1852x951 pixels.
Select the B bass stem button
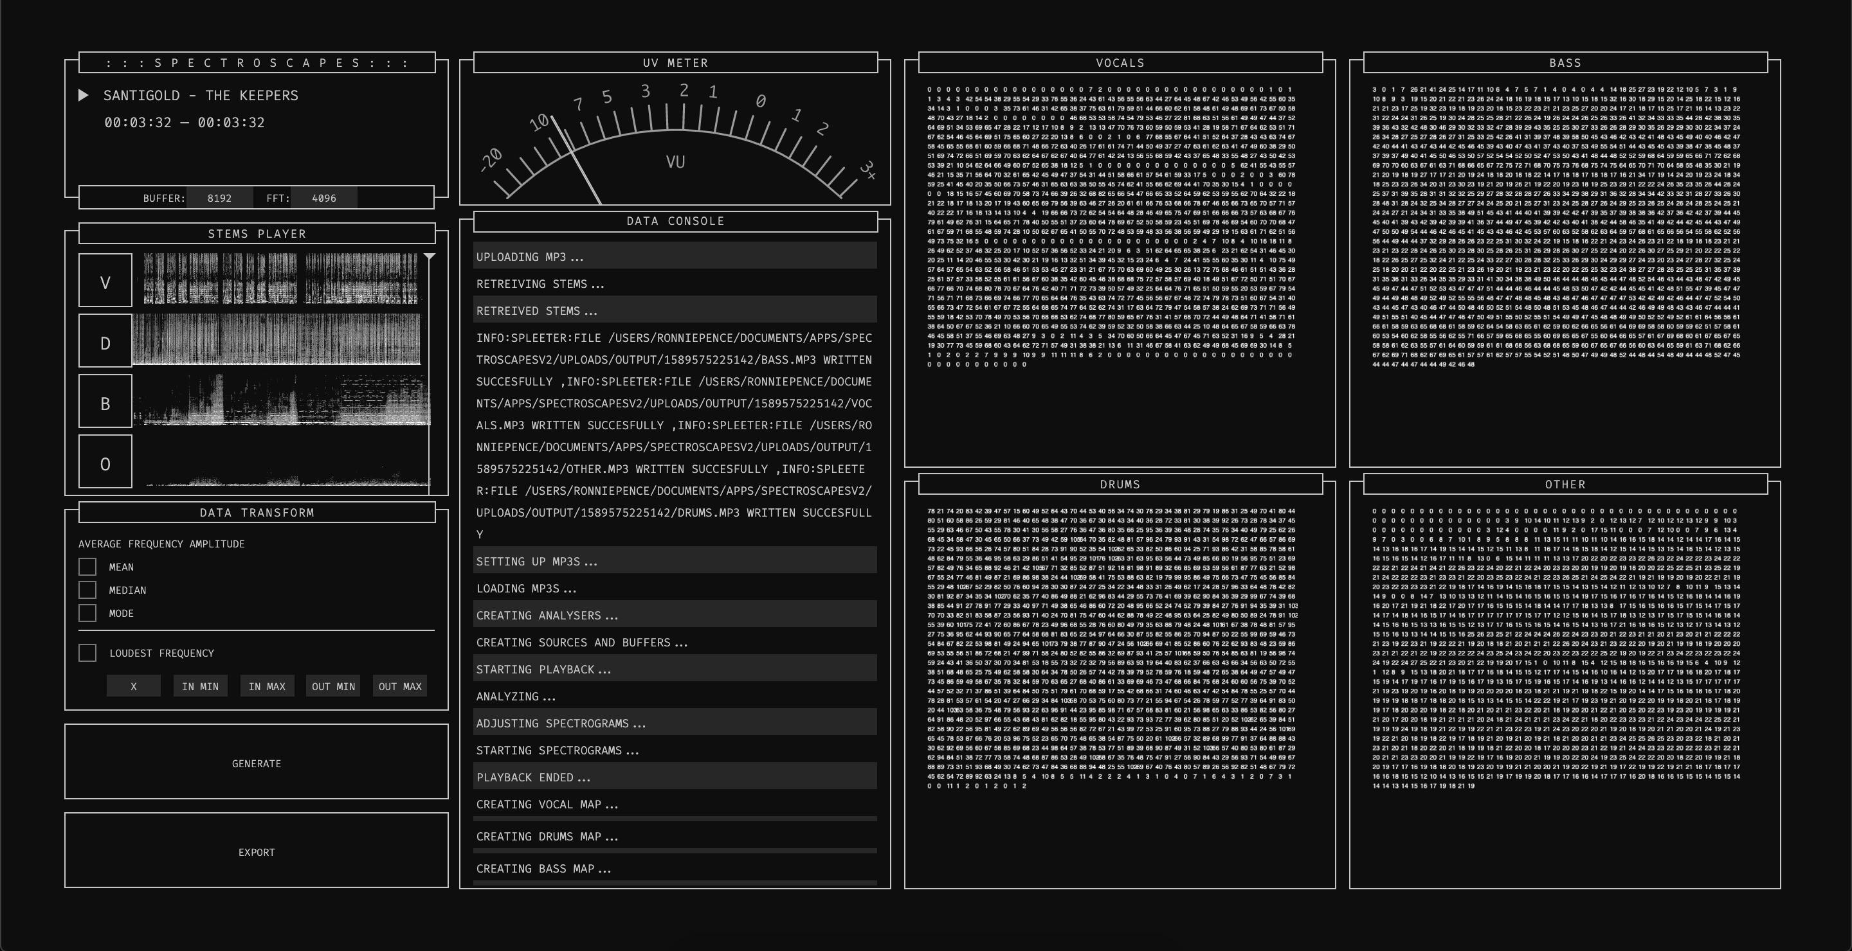[x=105, y=402]
